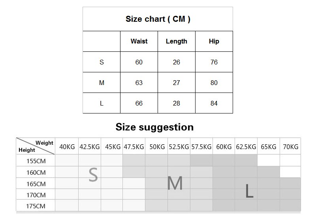Viewport: 316px width, 223px height.
Task: Click the 70KG weight column header
Action: point(291,147)
